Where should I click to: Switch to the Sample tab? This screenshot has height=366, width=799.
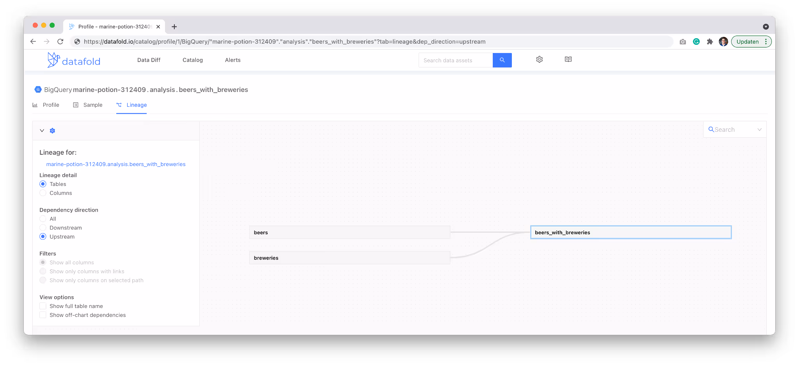(88, 105)
